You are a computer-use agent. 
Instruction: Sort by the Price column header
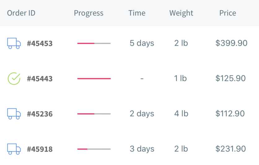[228, 13]
